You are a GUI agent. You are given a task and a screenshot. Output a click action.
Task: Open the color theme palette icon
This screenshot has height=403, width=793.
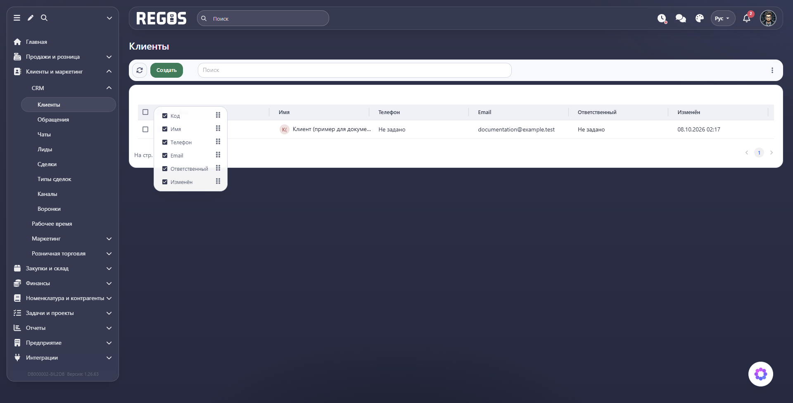(x=700, y=19)
